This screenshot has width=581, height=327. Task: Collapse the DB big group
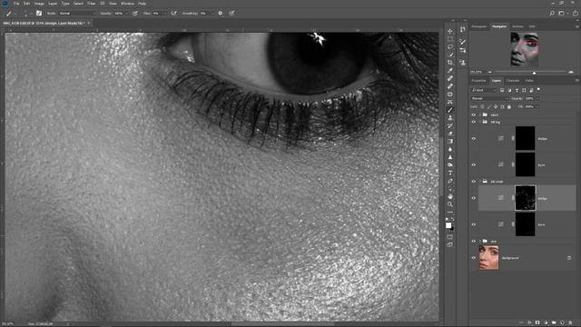pos(480,122)
